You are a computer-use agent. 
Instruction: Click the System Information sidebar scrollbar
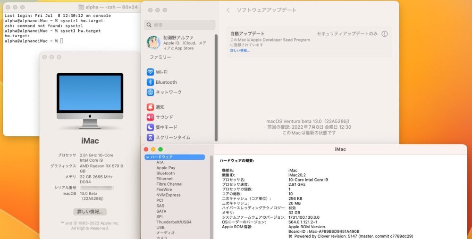tap(211, 197)
